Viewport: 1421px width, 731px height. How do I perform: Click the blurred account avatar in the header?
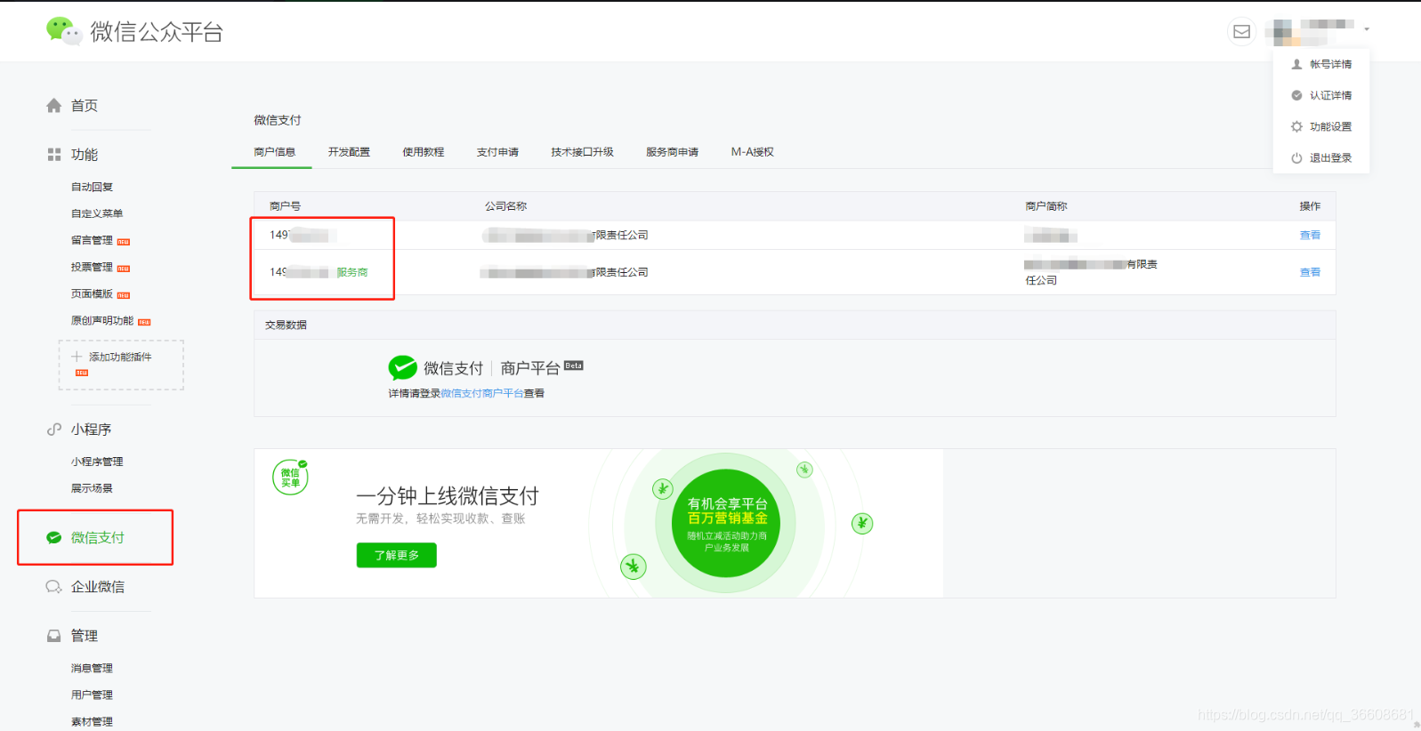(x=1282, y=31)
